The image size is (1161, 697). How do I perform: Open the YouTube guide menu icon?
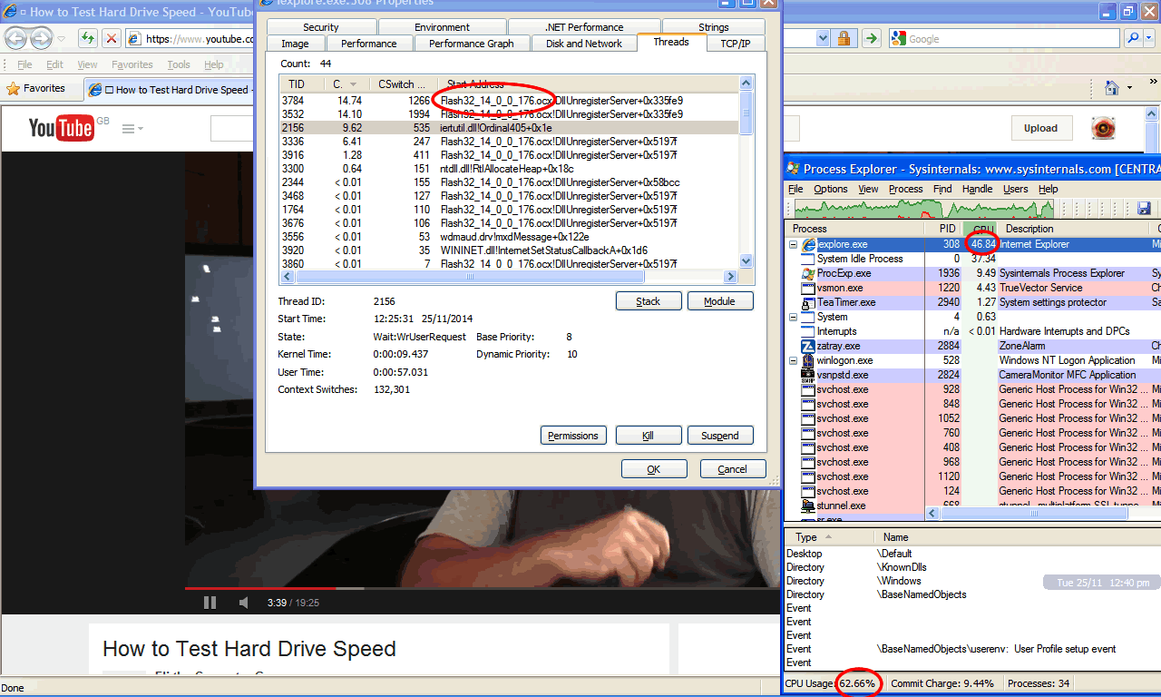click(132, 129)
